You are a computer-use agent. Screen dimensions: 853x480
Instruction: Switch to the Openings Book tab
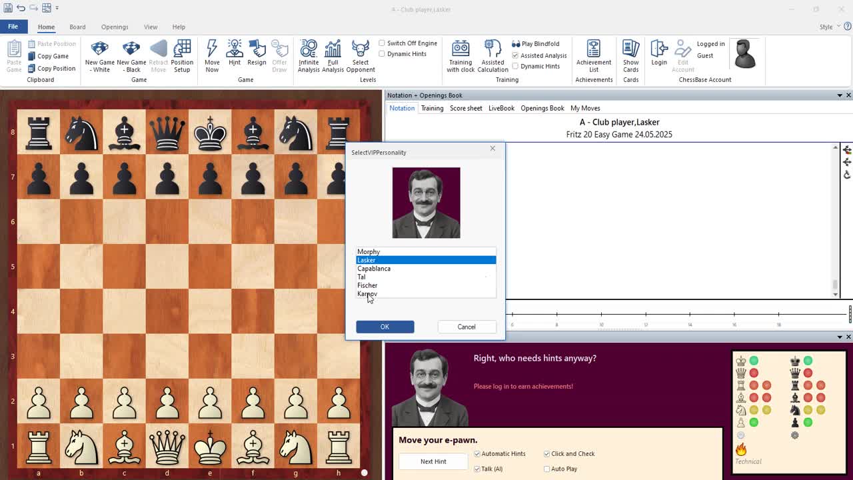pos(542,108)
